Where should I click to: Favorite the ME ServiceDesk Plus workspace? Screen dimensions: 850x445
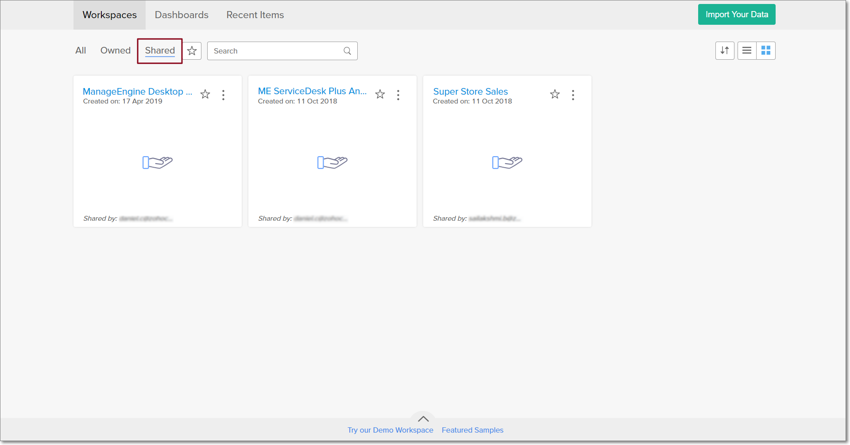(x=380, y=94)
